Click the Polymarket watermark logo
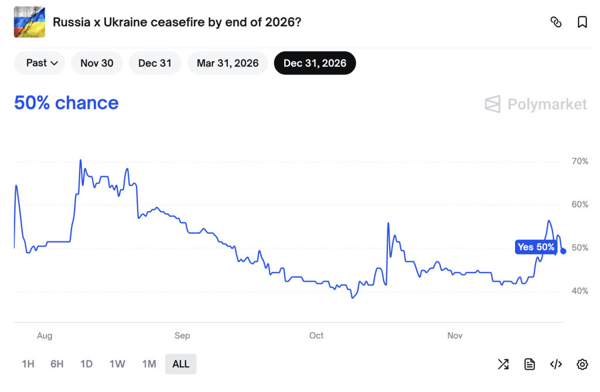 535,104
